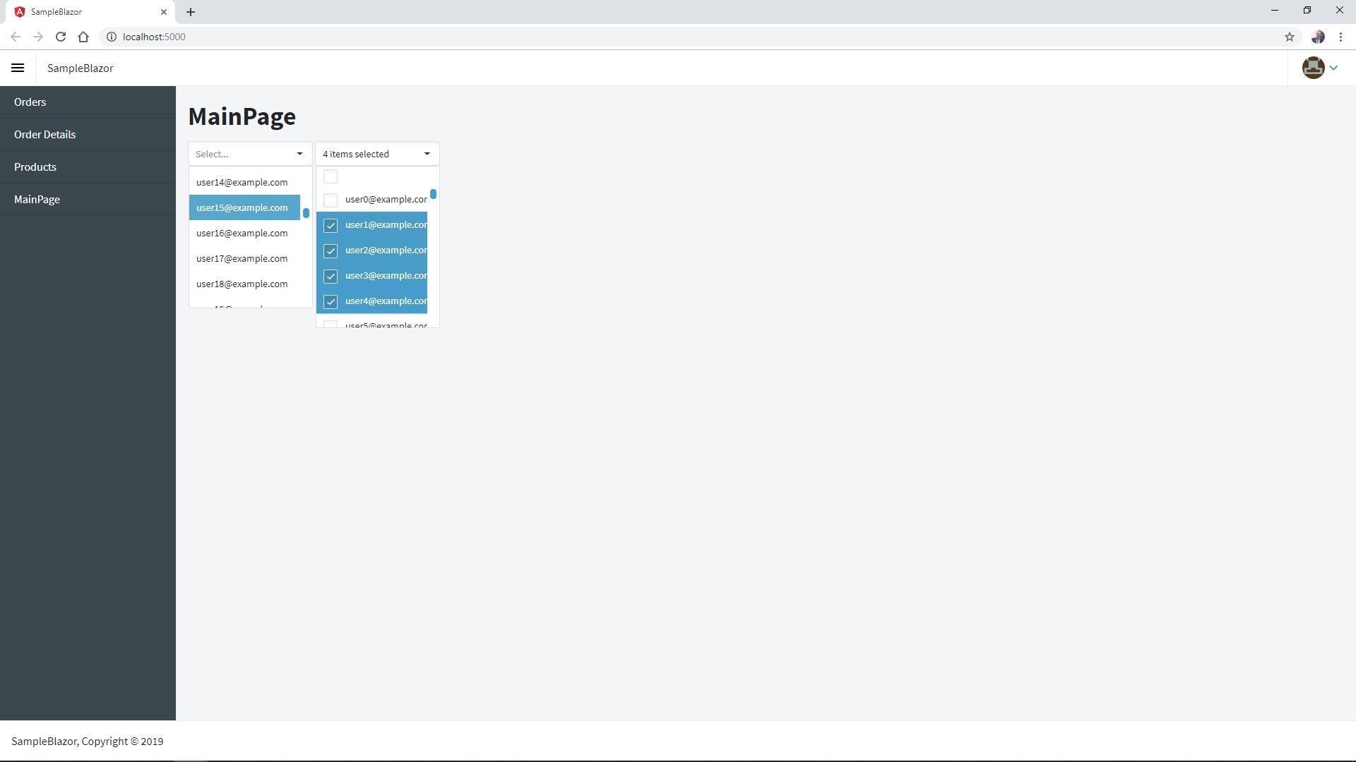Toggle the select-all checkbox at list top
The width and height of the screenshot is (1356, 762).
point(331,176)
